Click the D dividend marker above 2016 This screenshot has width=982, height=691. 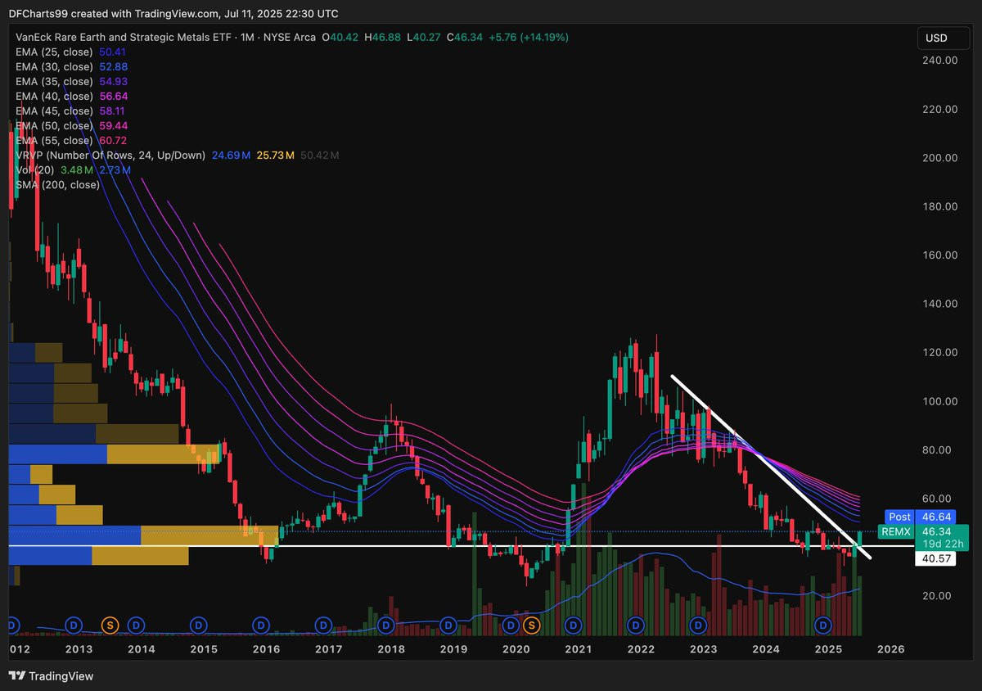[261, 626]
